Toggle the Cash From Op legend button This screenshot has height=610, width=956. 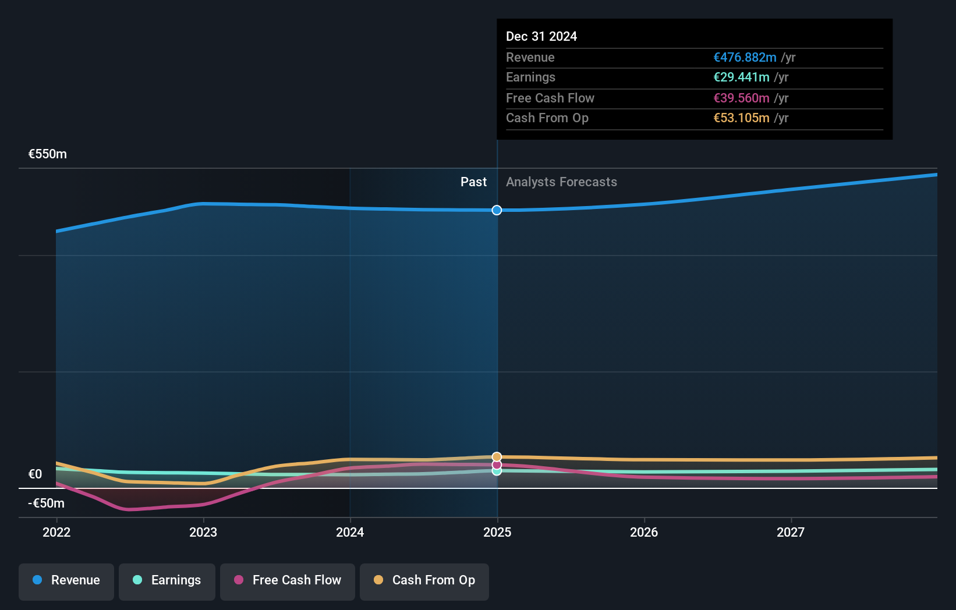pos(424,581)
